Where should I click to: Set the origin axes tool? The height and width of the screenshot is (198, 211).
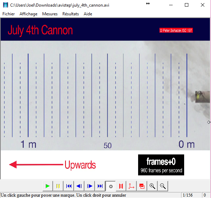point(131,186)
